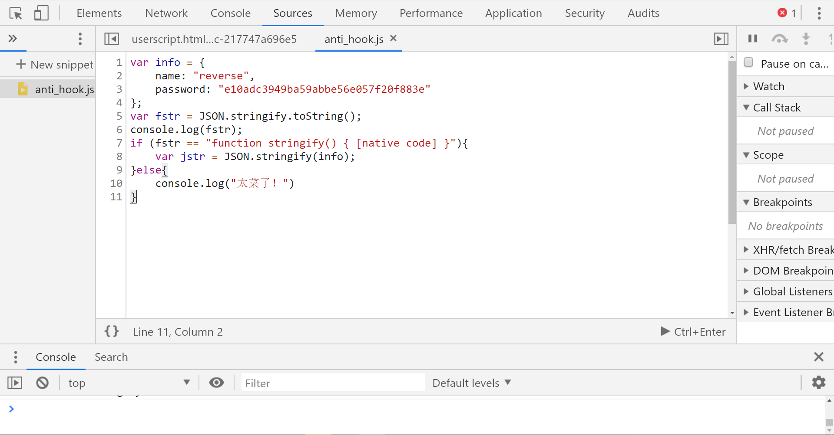Enable Pause on caught exceptions checkbox
Image resolution: width=834 pixels, height=435 pixels.
[x=748, y=63]
